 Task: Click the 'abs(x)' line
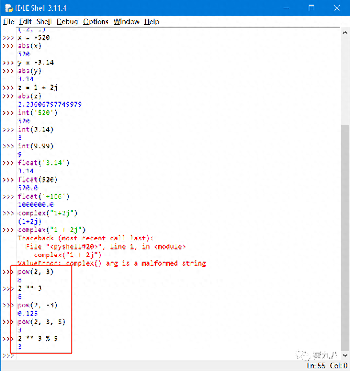[29, 46]
